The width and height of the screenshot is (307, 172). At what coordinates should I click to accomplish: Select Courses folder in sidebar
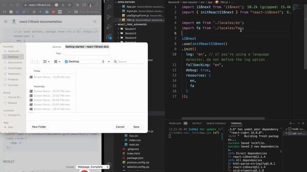[x=13, y=85]
